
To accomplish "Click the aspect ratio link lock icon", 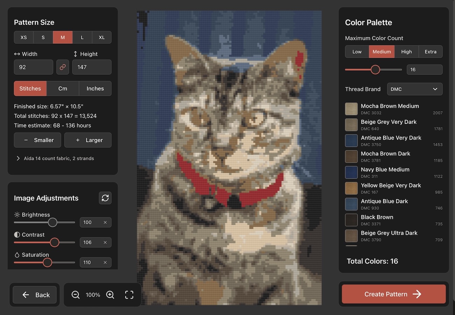I will [63, 67].
